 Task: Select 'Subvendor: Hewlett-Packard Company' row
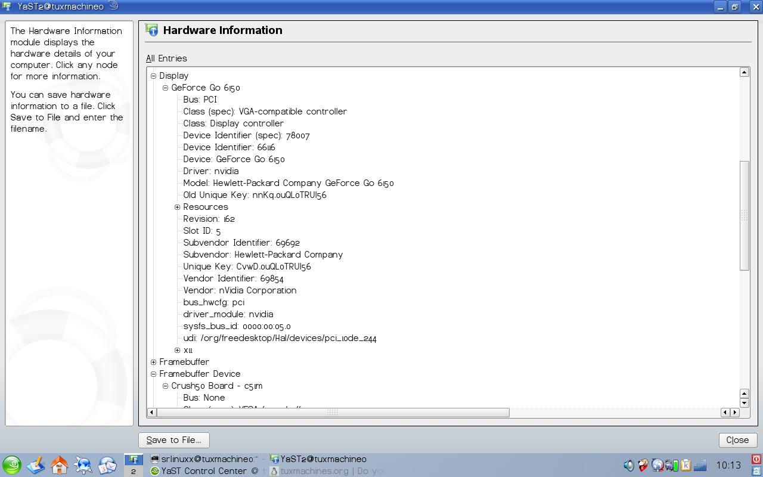pyautogui.click(x=263, y=255)
